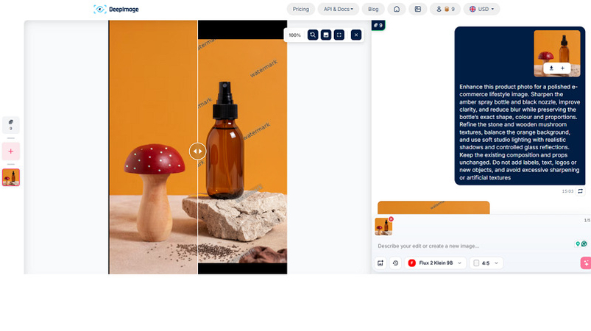Image resolution: width=591 pixels, height=331 pixels.
Task: Open the generated result image preview in the chat
Action: pos(433,207)
